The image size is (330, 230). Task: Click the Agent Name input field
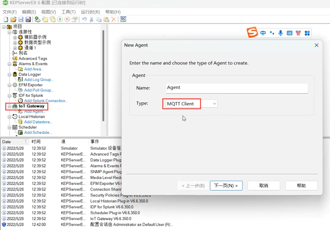pyautogui.click(x=237, y=88)
